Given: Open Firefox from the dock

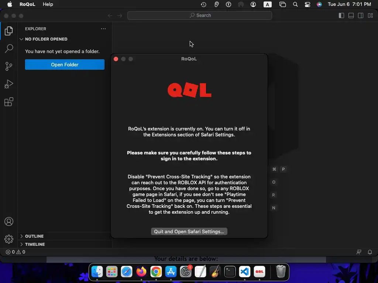Looking at the screenshot, I should [141, 272].
